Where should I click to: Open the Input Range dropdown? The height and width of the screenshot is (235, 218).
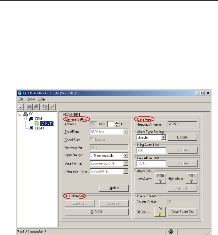(x=126, y=155)
